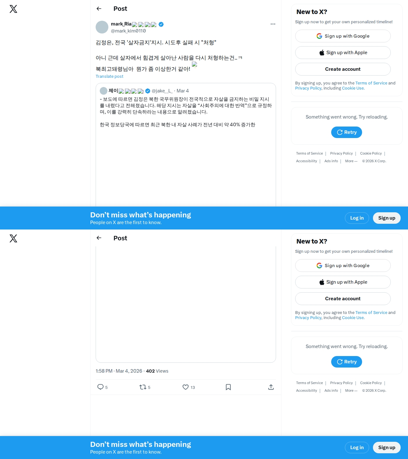Viewport: 408px width, 459px height.
Task: Sign up with Google in top panel
Action: tap(343, 36)
